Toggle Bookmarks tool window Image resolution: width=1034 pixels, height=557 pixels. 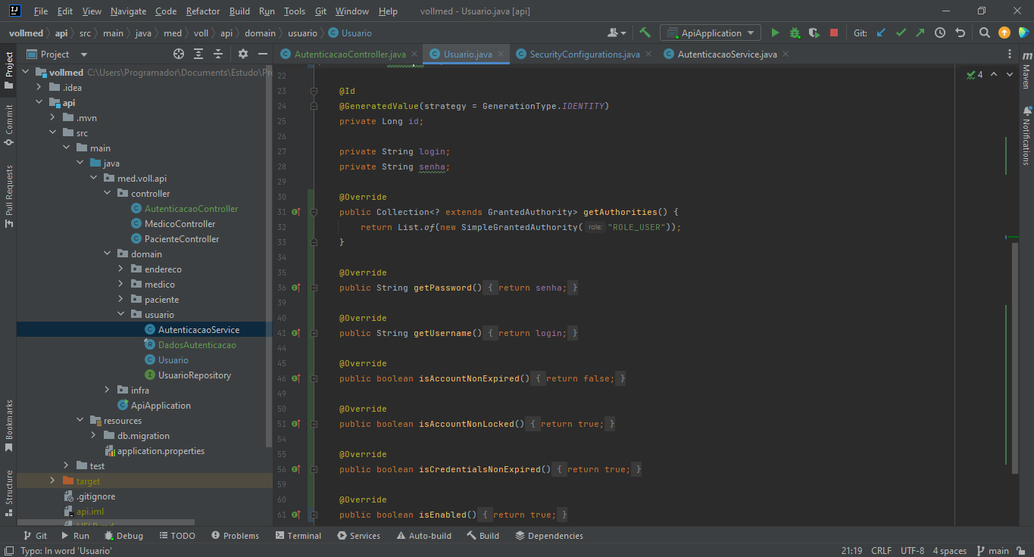click(8, 425)
